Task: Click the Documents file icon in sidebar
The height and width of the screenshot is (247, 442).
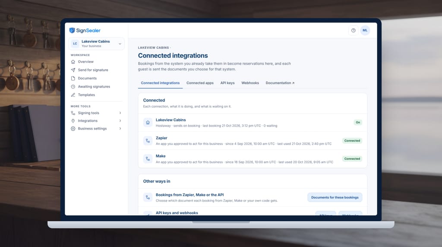Action: 73,79
